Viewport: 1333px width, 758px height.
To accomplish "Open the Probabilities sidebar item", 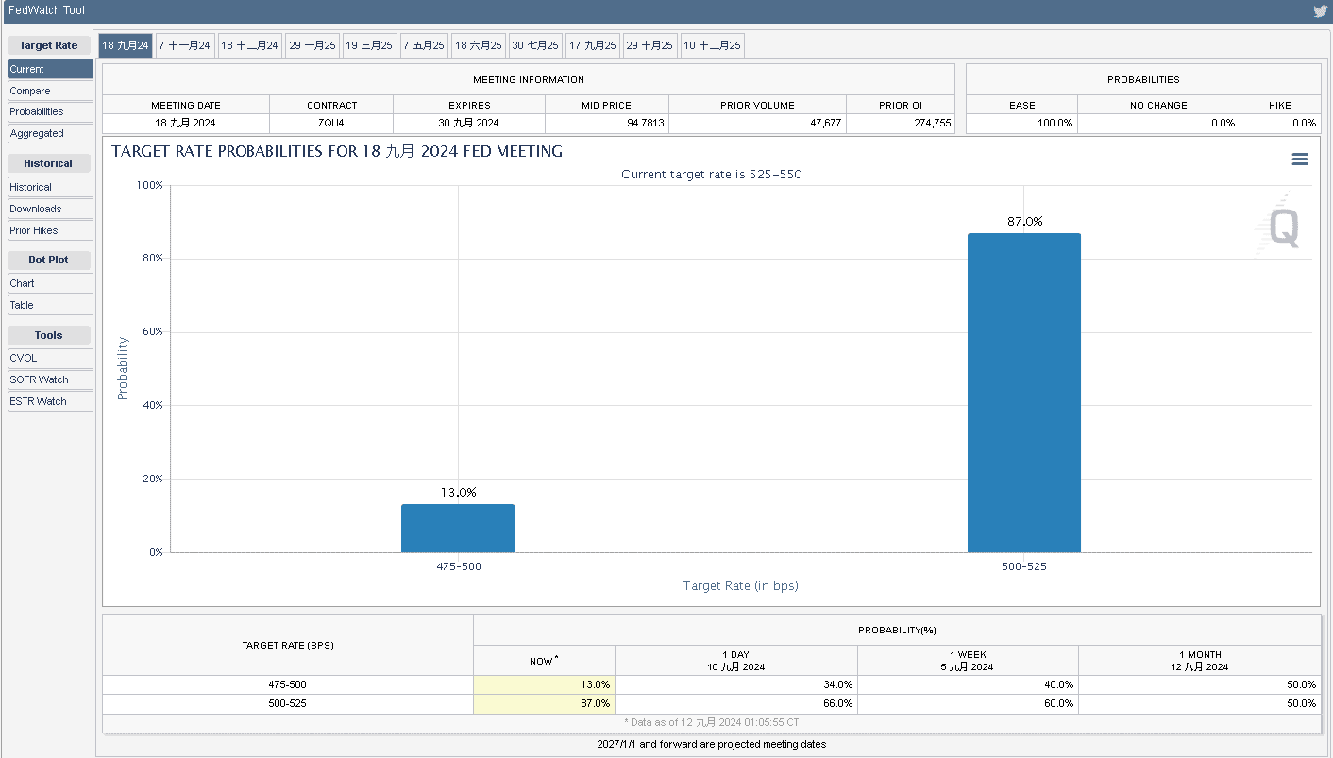I will coord(50,111).
